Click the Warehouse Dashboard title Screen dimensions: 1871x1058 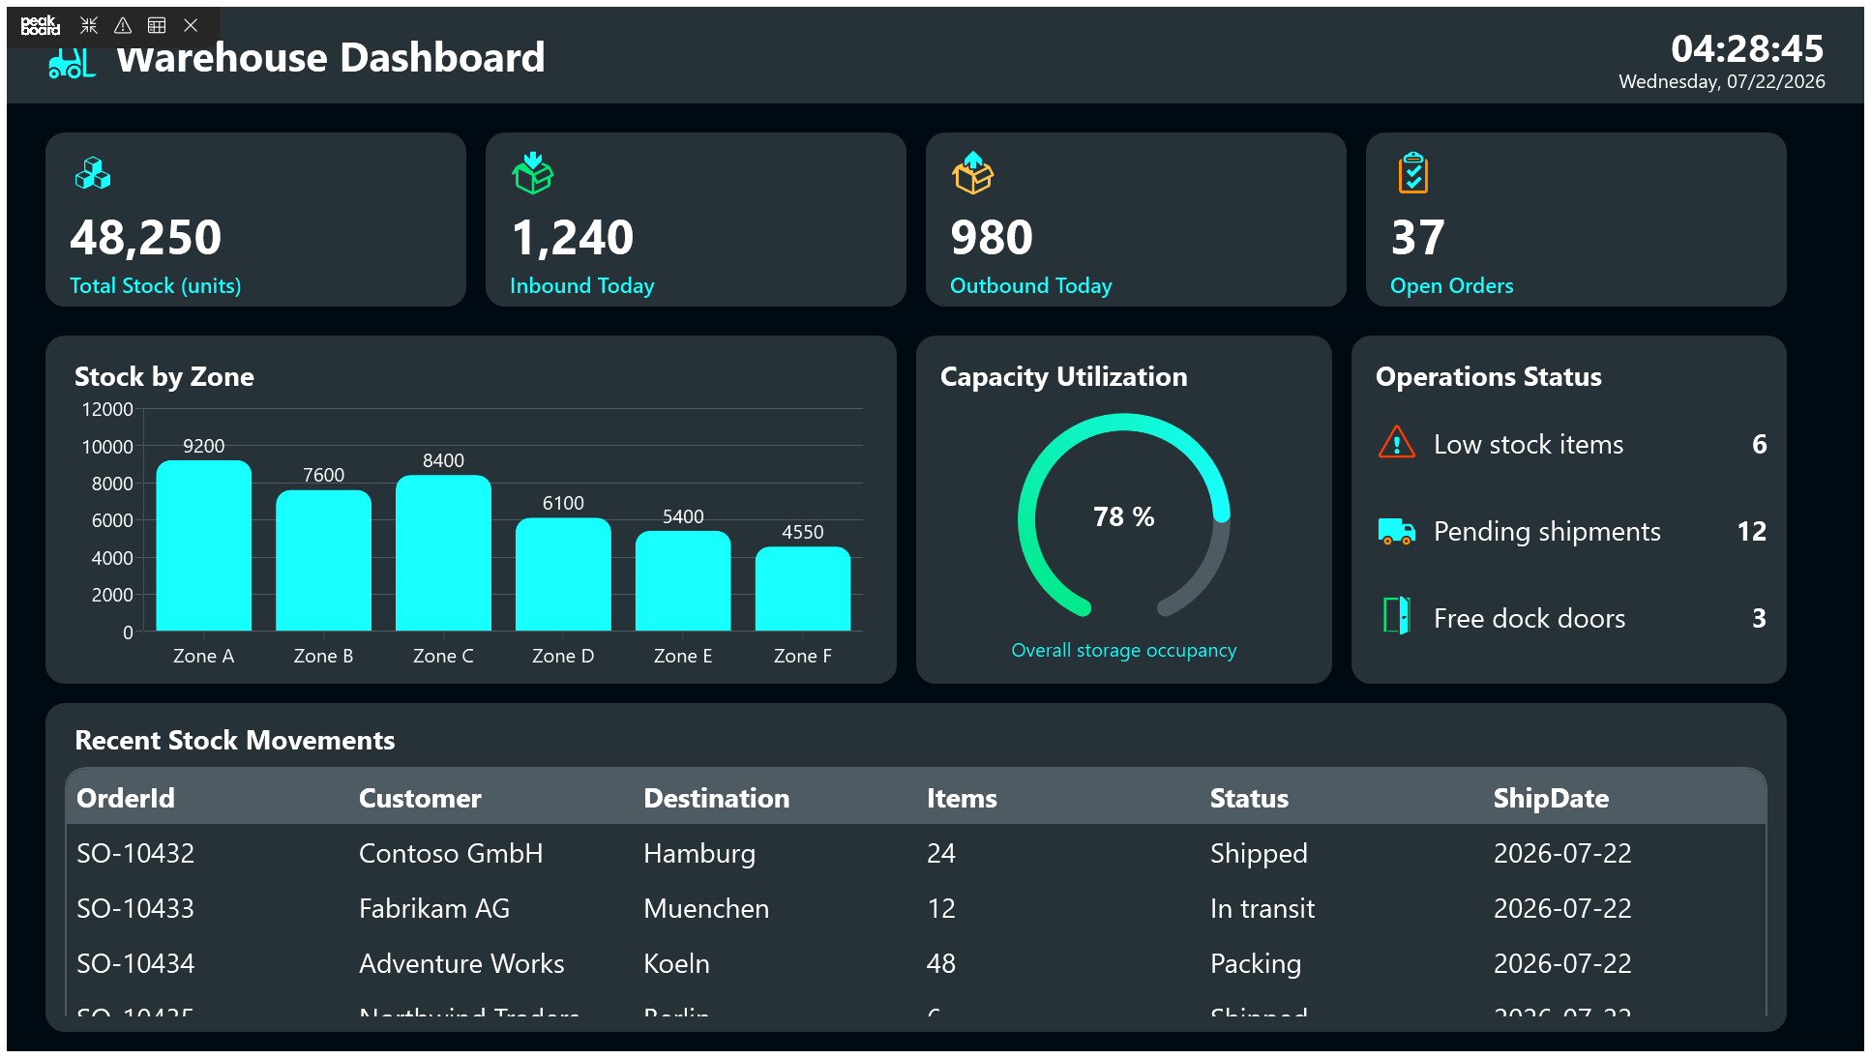331,58
